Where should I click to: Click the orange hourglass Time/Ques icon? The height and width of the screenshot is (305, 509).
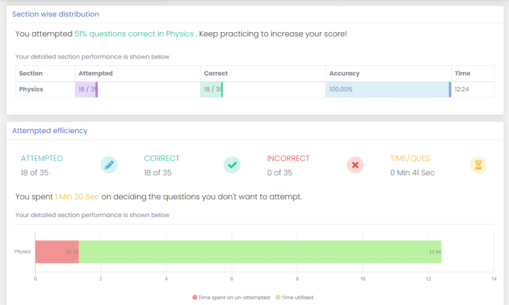pos(478,165)
